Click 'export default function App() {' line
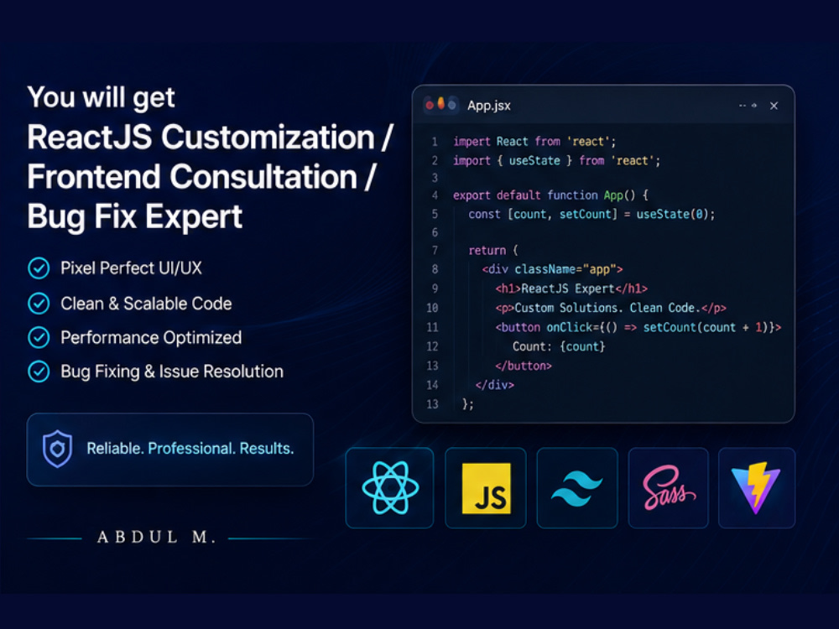The image size is (839, 629). click(550, 195)
